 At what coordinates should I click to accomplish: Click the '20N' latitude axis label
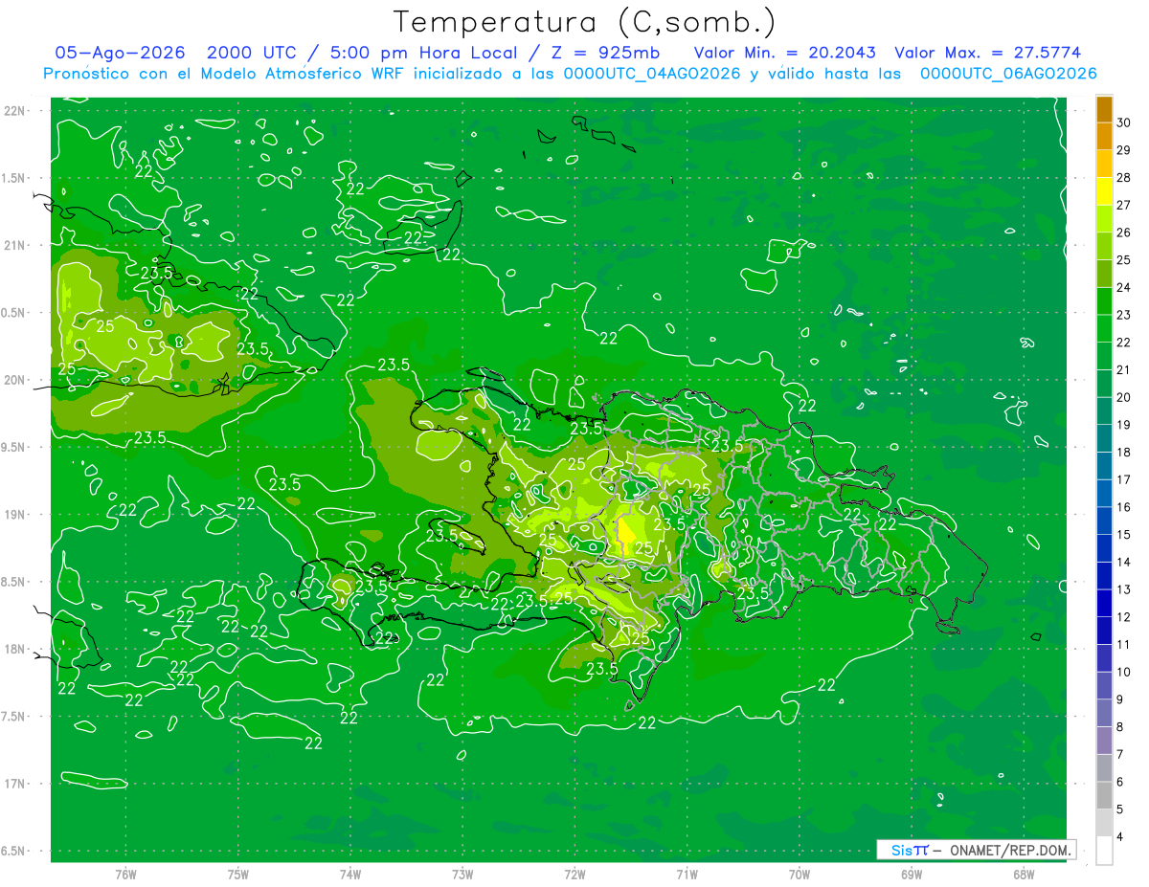pyautogui.click(x=15, y=380)
